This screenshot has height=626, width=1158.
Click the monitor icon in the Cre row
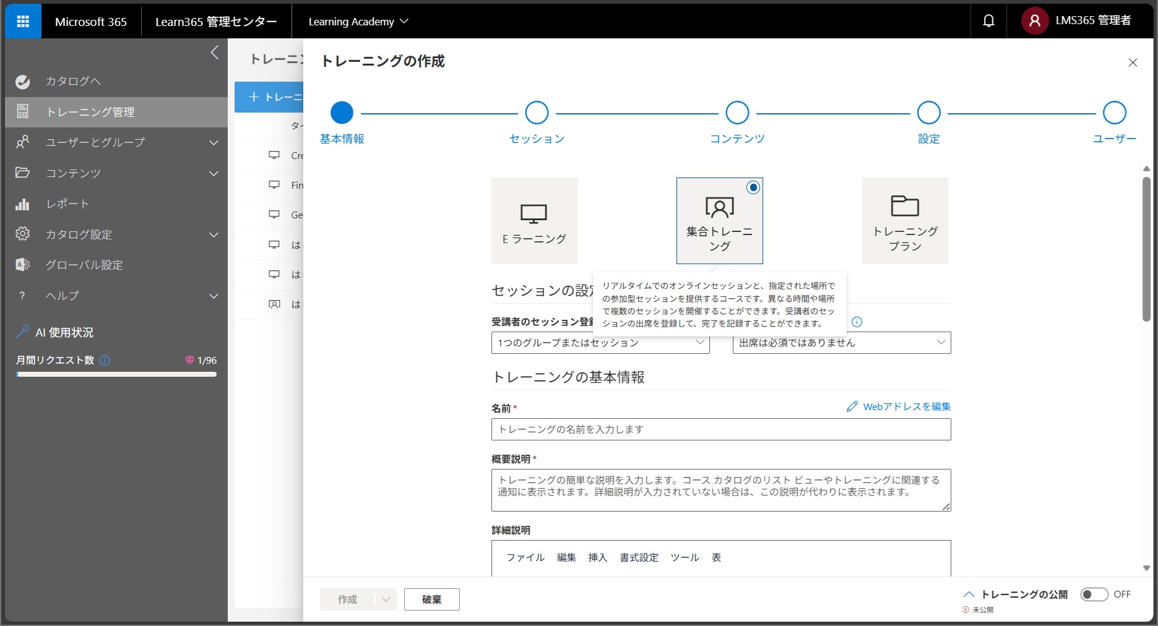point(274,155)
